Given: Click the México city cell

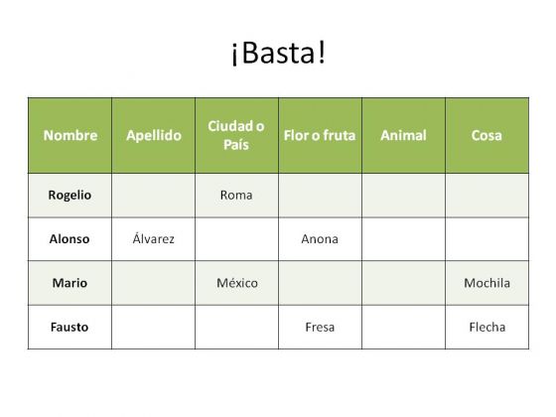Looking at the screenshot, I should [x=236, y=283].
